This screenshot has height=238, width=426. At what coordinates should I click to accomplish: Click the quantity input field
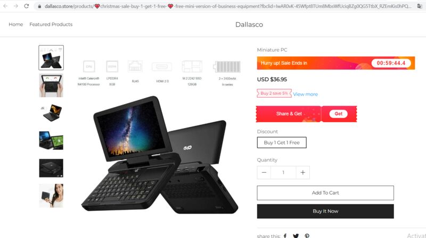(x=283, y=173)
